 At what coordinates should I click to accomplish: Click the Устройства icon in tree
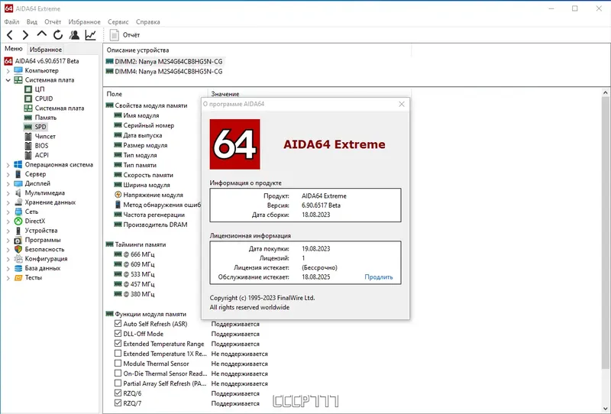[18, 231]
